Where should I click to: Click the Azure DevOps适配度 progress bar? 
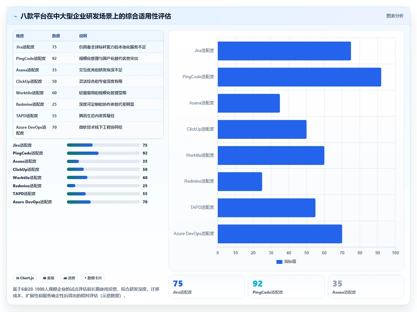click(x=104, y=202)
